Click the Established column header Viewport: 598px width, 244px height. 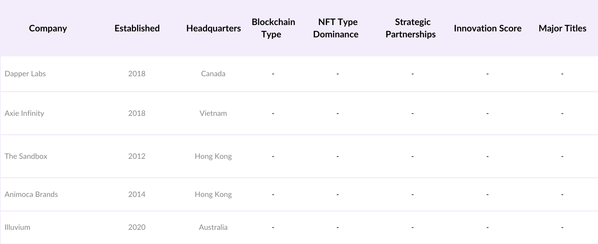(x=137, y=28)
